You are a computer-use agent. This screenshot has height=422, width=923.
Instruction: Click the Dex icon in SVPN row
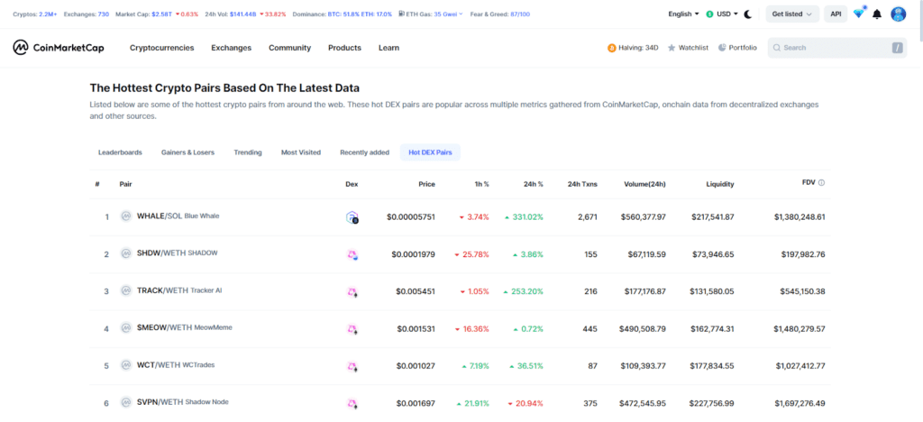pyautogui.click(x=352, y=404)
